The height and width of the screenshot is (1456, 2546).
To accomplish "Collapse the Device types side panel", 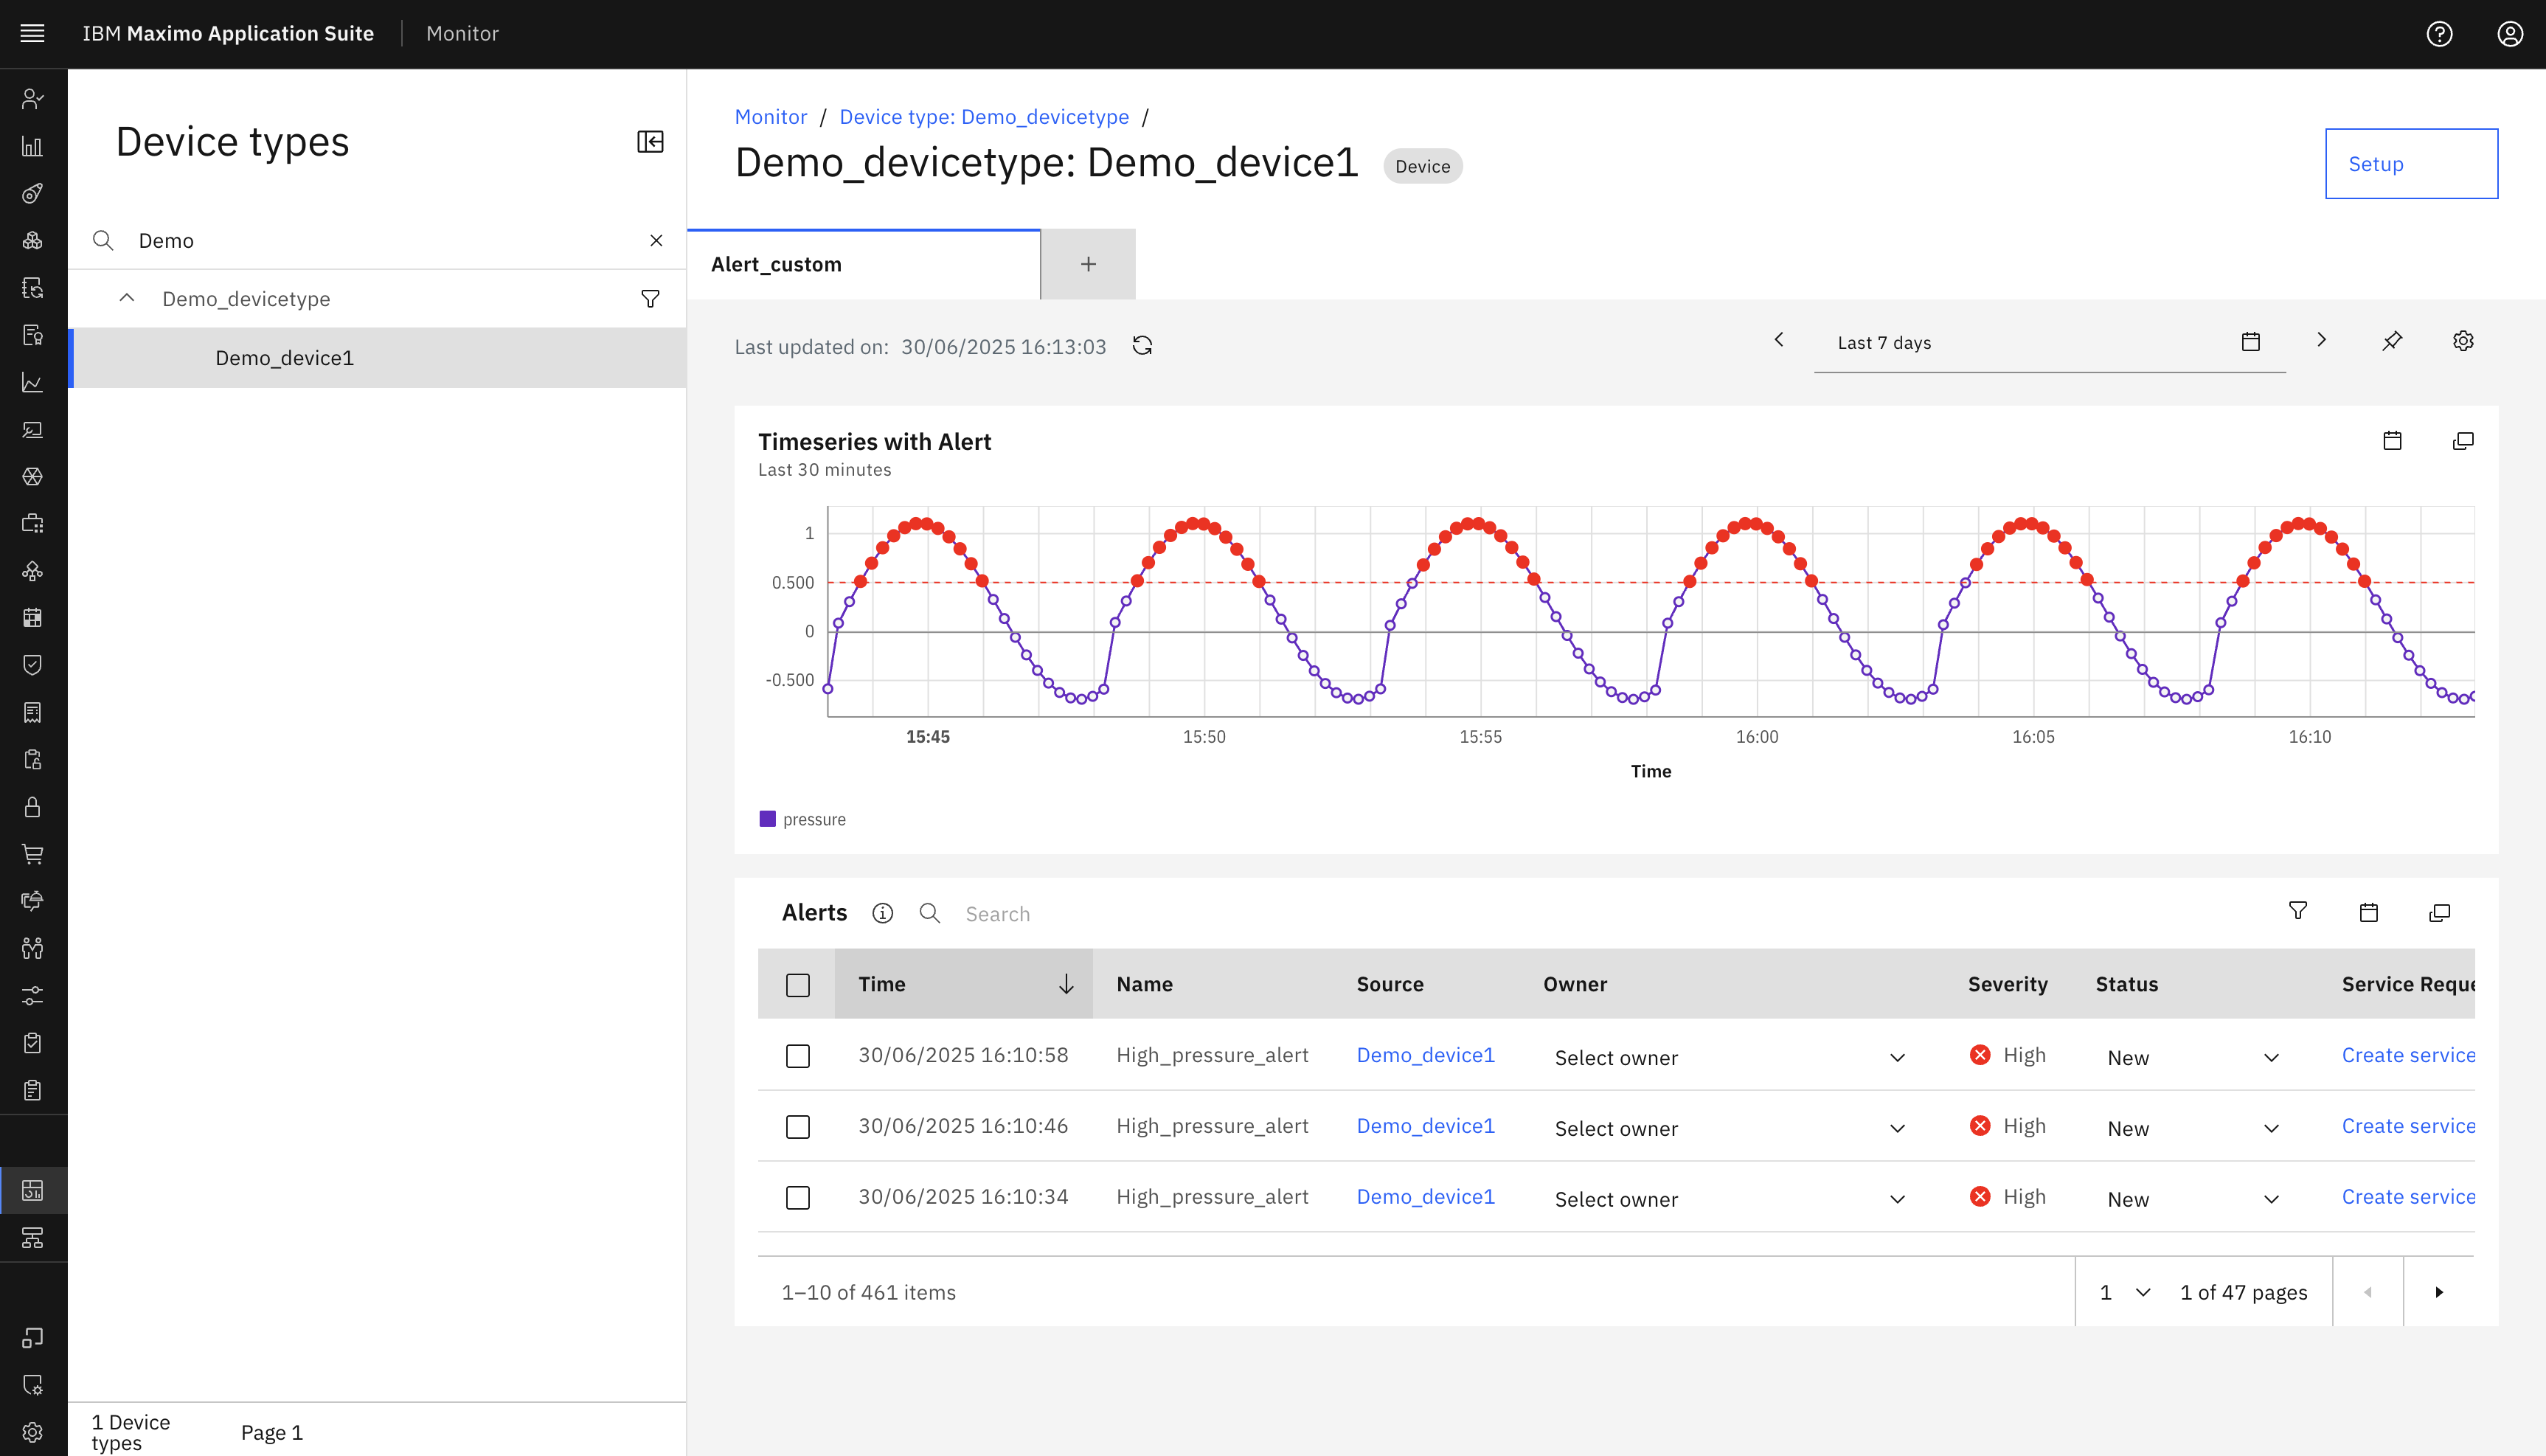I will point(650,142).
